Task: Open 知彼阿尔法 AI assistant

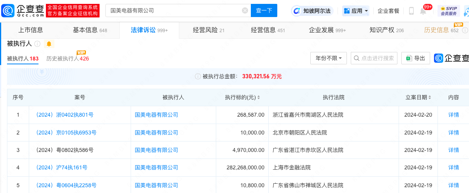Action: click(313, 11)
